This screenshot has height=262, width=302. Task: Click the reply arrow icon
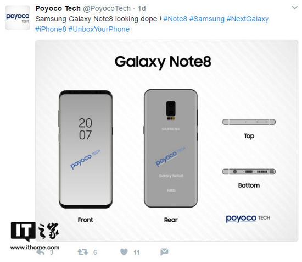[x=41, y=252]
